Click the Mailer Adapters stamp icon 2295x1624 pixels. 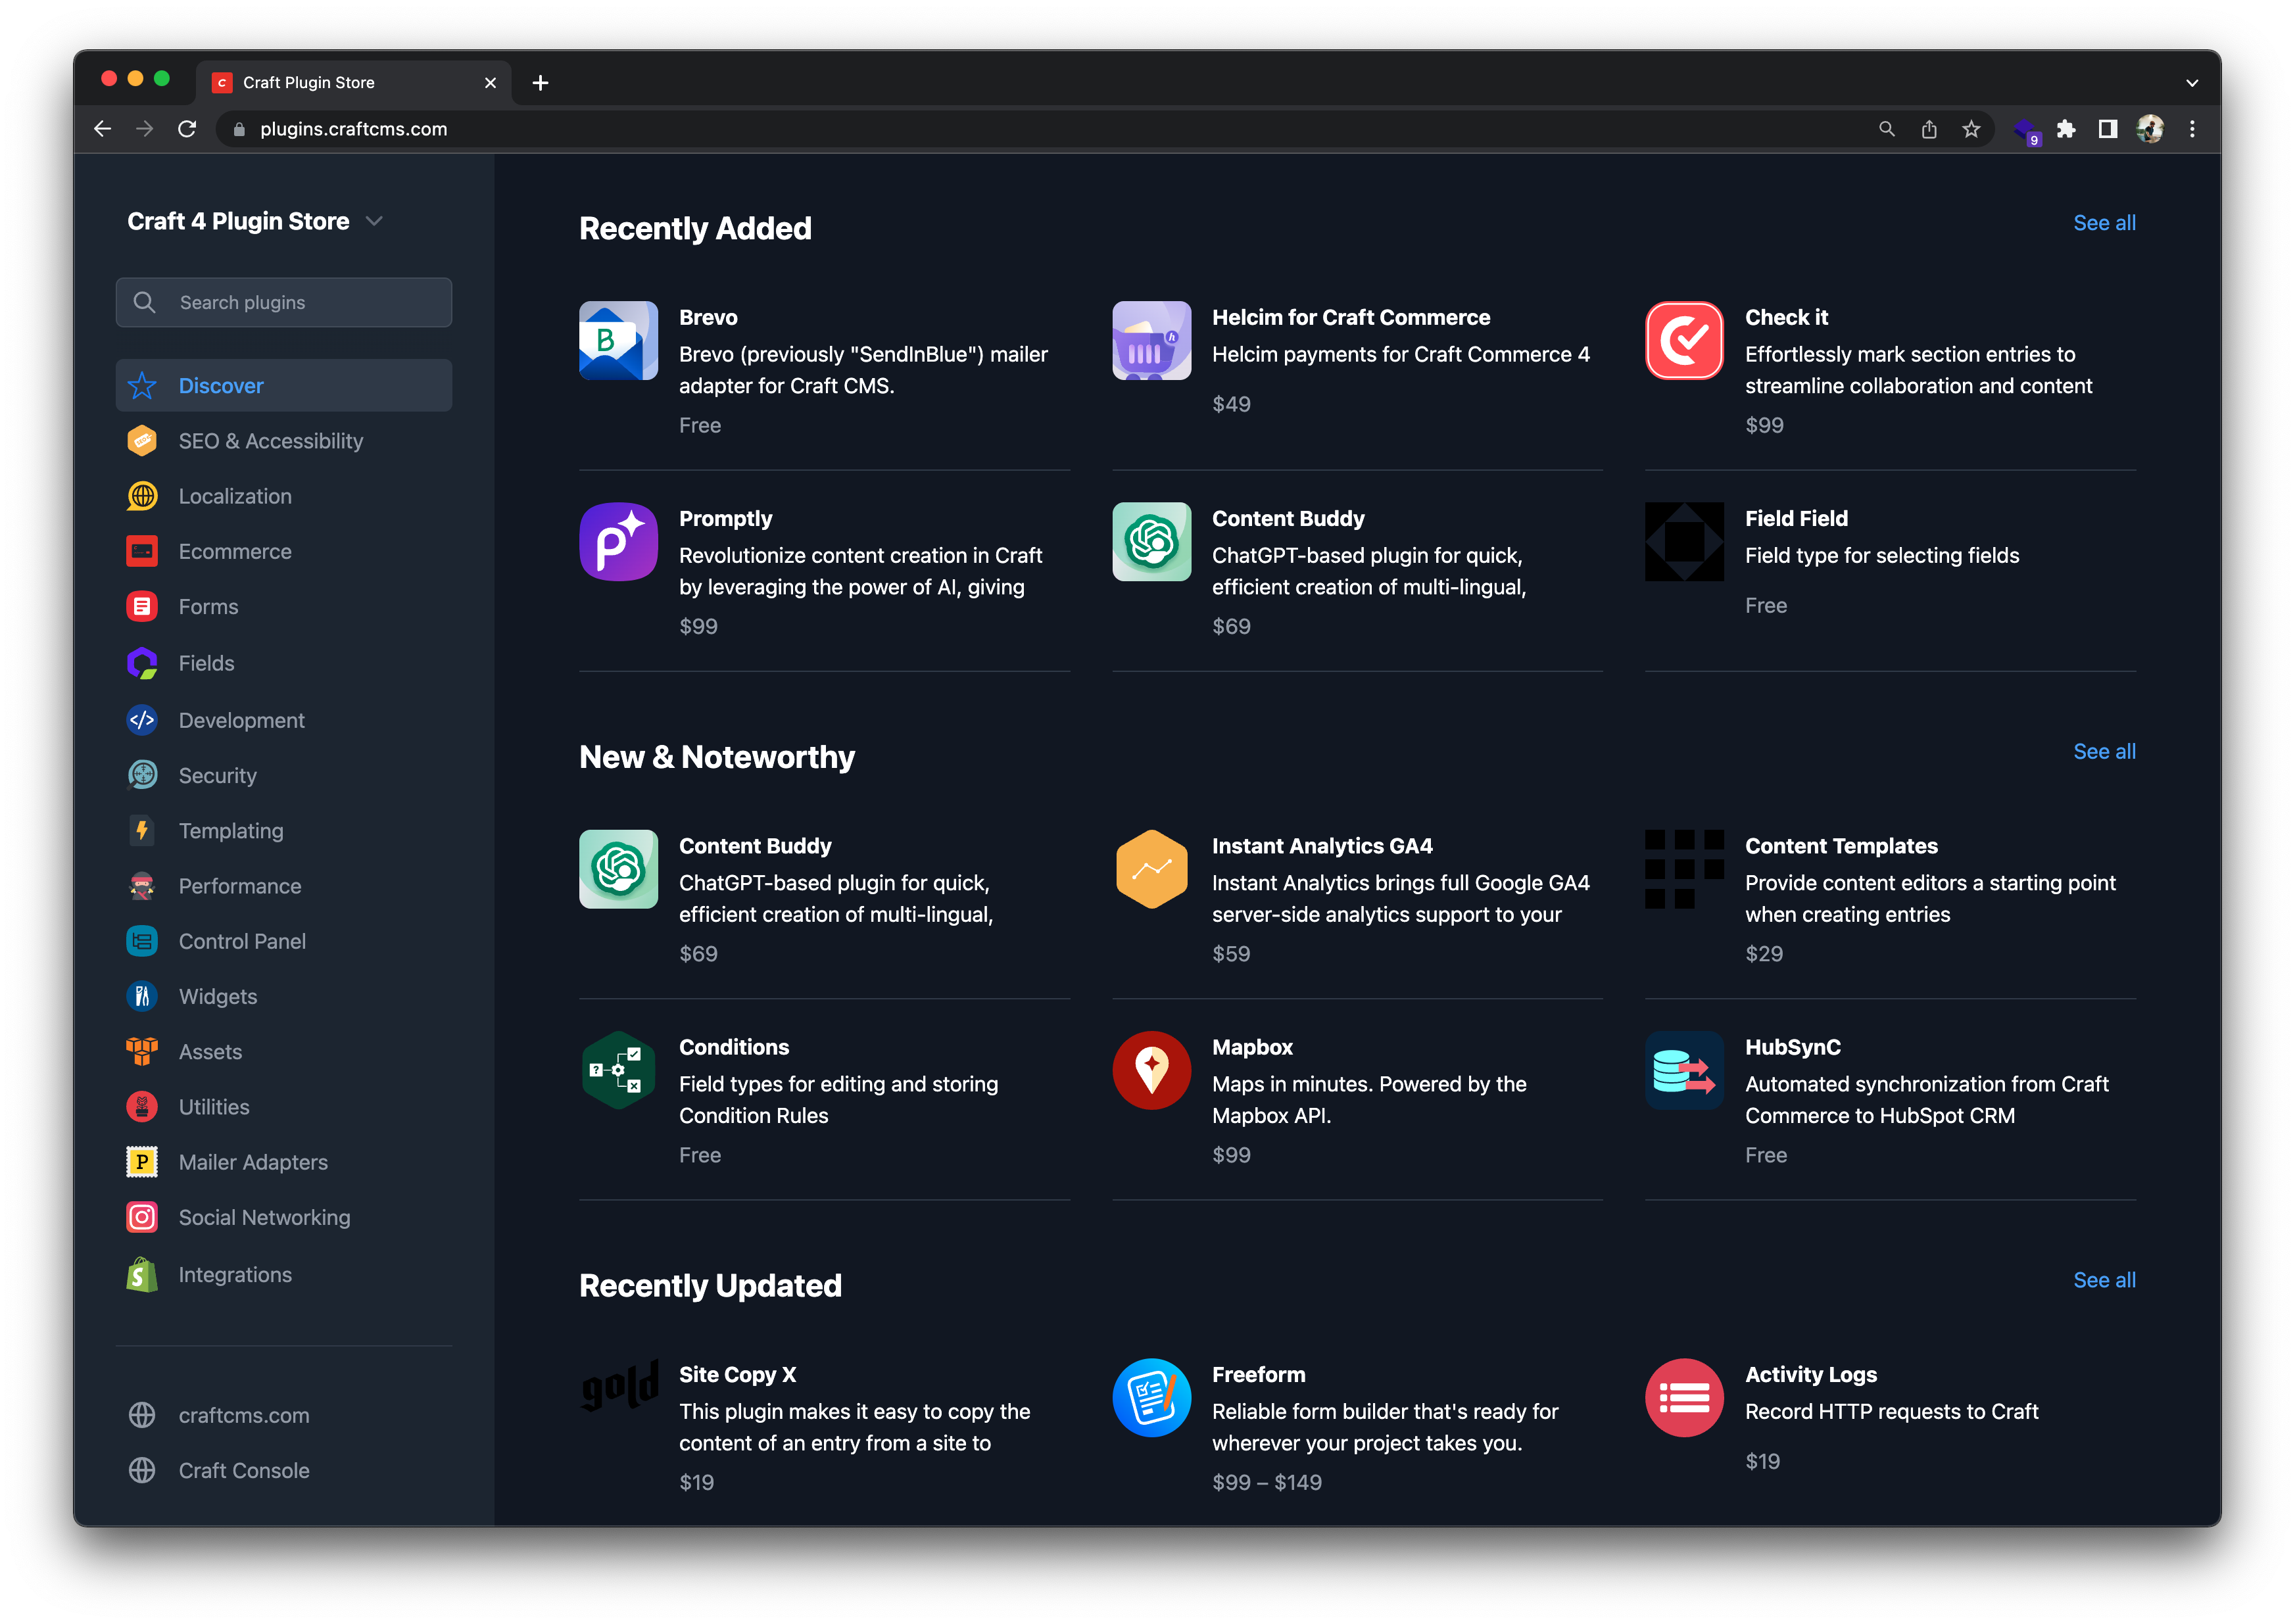142,1162
